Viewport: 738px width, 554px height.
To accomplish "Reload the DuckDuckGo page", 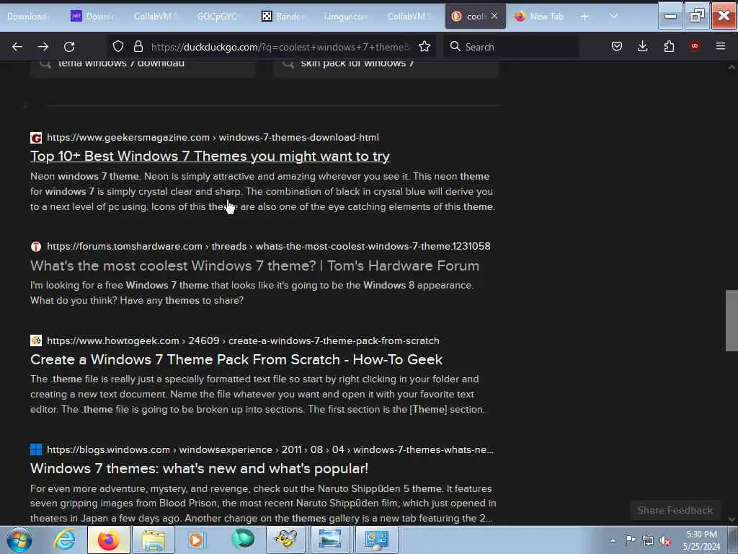I will 69,47.
